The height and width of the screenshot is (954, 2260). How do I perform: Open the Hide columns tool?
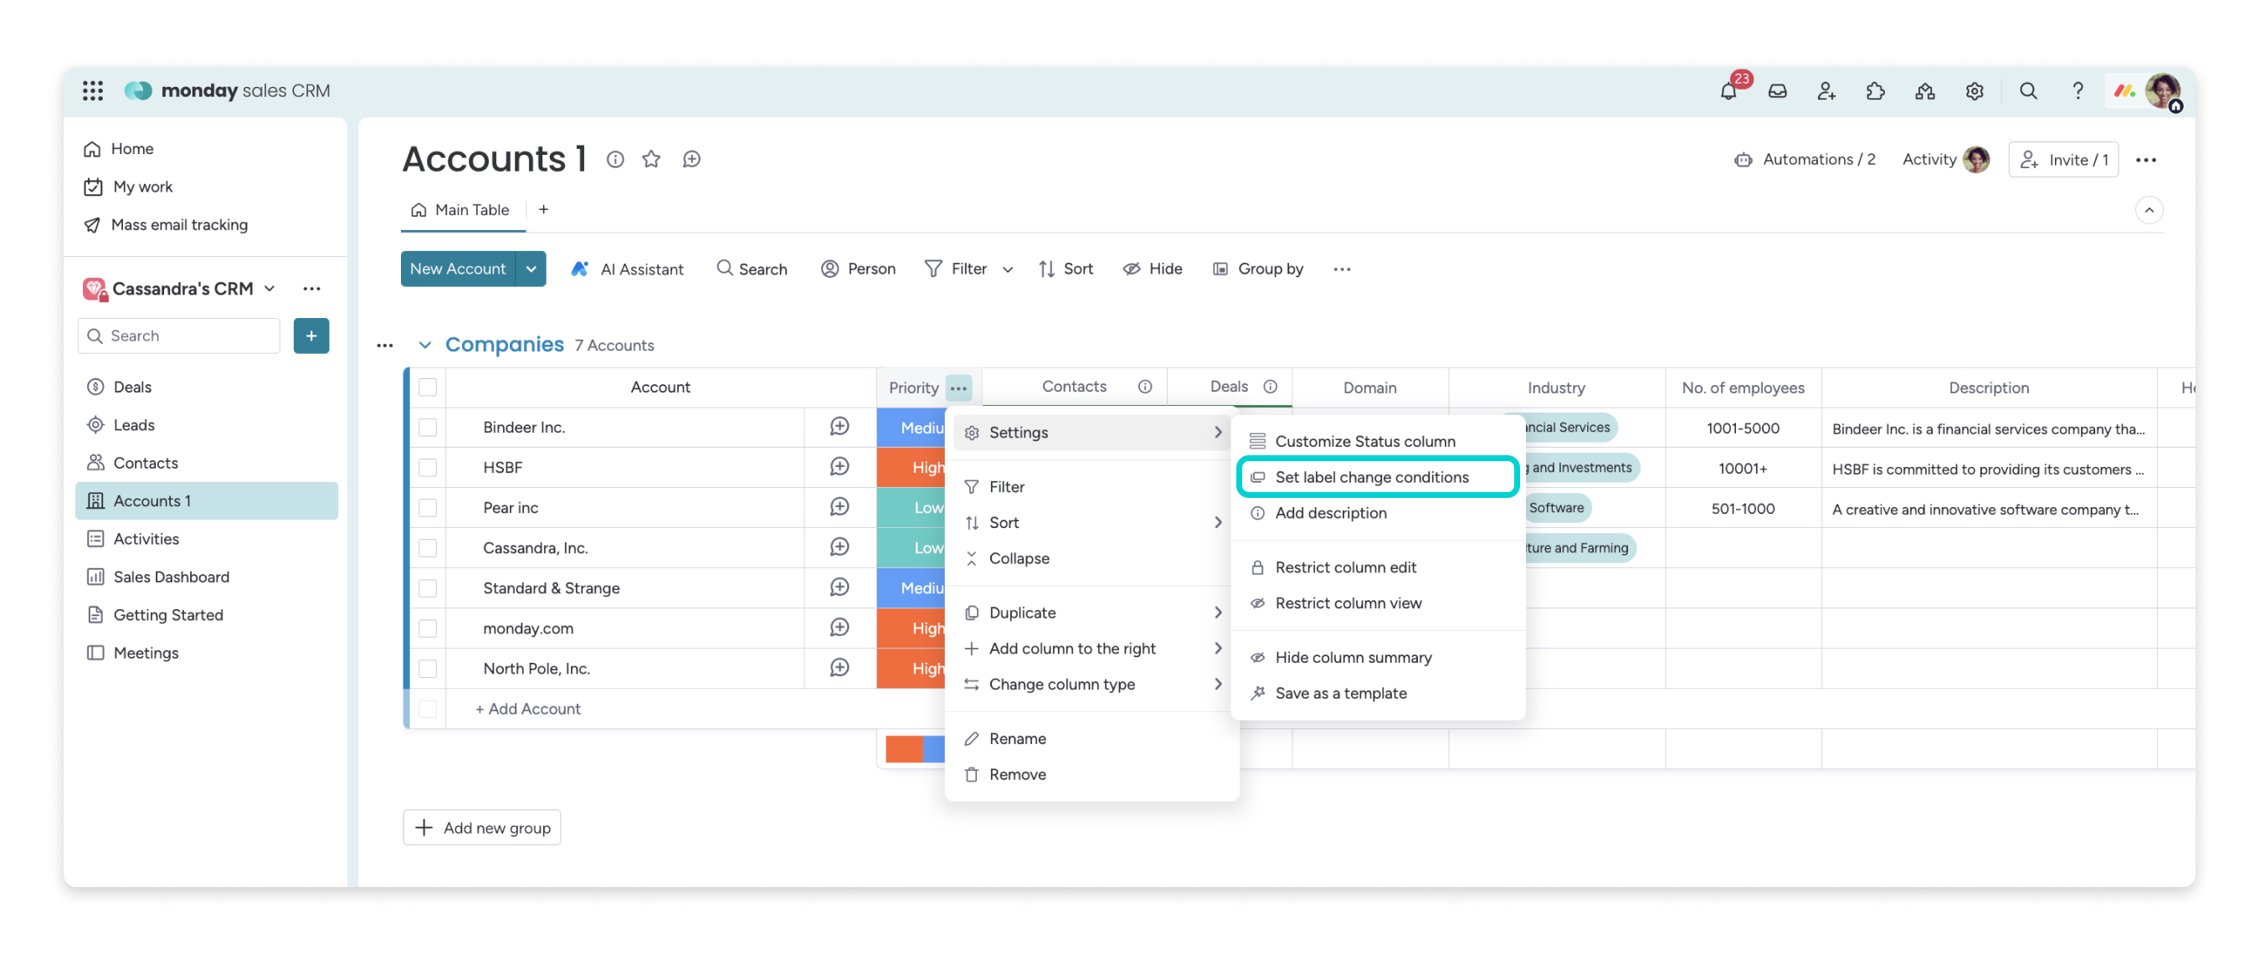coord(1153,269)
